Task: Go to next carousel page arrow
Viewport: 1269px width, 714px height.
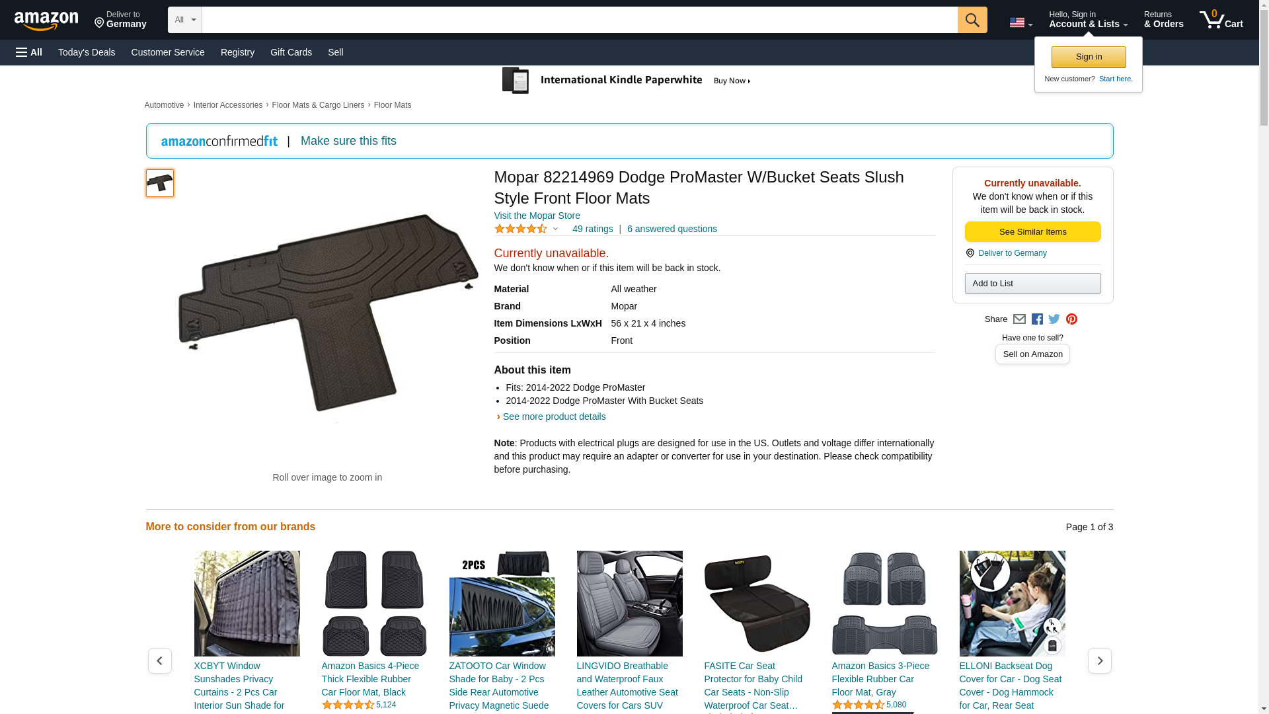Action: pyautogui.click(x=1099, y=660)
